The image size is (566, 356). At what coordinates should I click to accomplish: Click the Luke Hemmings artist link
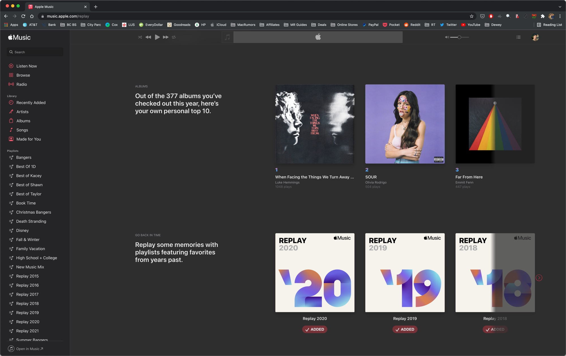287,182
